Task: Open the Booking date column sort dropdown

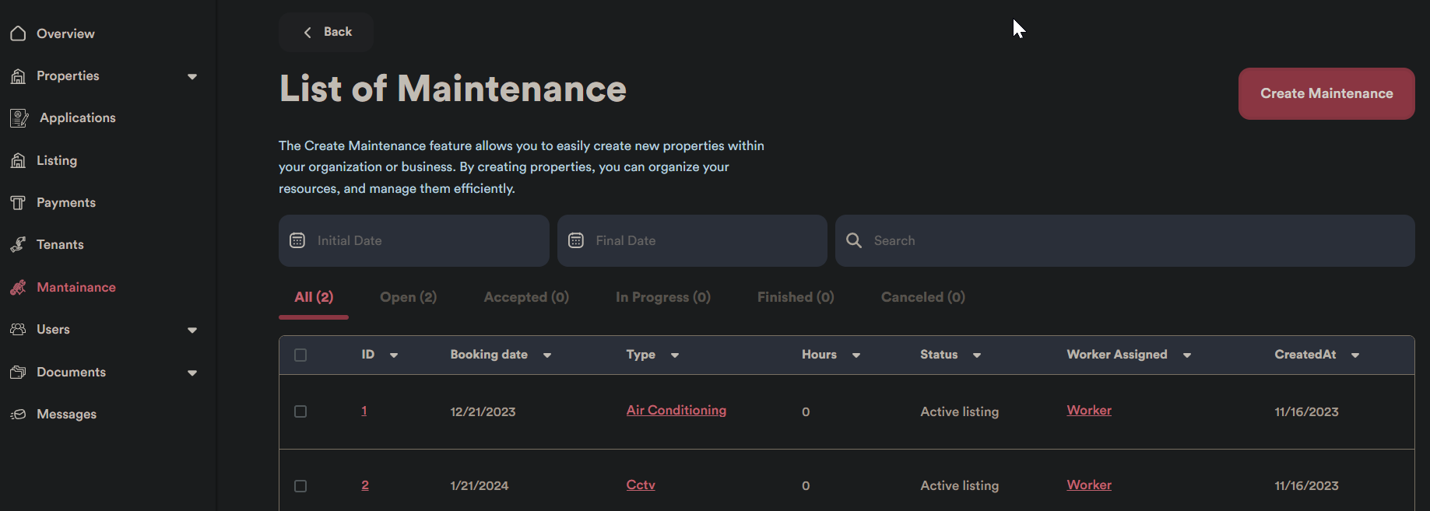Action: click(x=547, y=355)
